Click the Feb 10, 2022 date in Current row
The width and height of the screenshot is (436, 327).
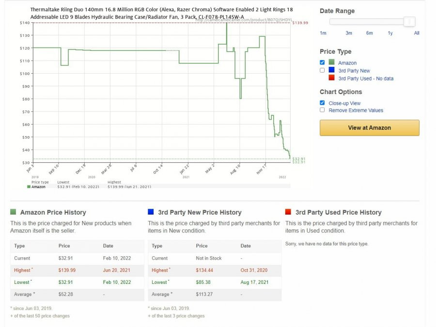point(117,258)
